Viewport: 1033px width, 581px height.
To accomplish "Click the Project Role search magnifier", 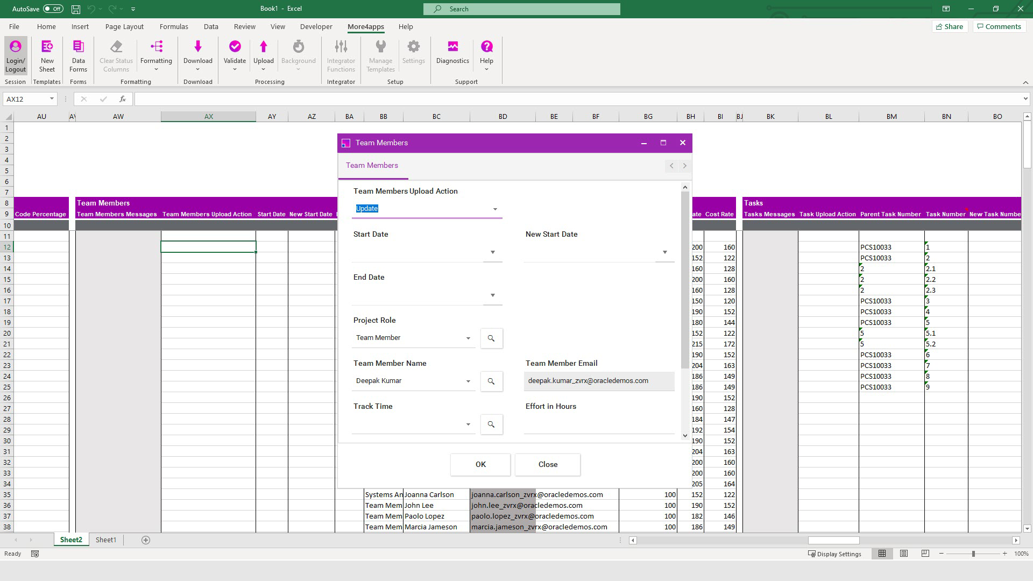I will (x=491, y=338).
